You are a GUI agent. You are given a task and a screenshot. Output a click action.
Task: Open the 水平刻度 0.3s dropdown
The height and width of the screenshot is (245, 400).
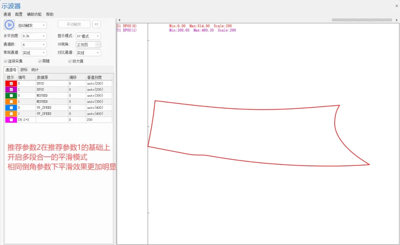pyautogui.click(x=34, y=36)
